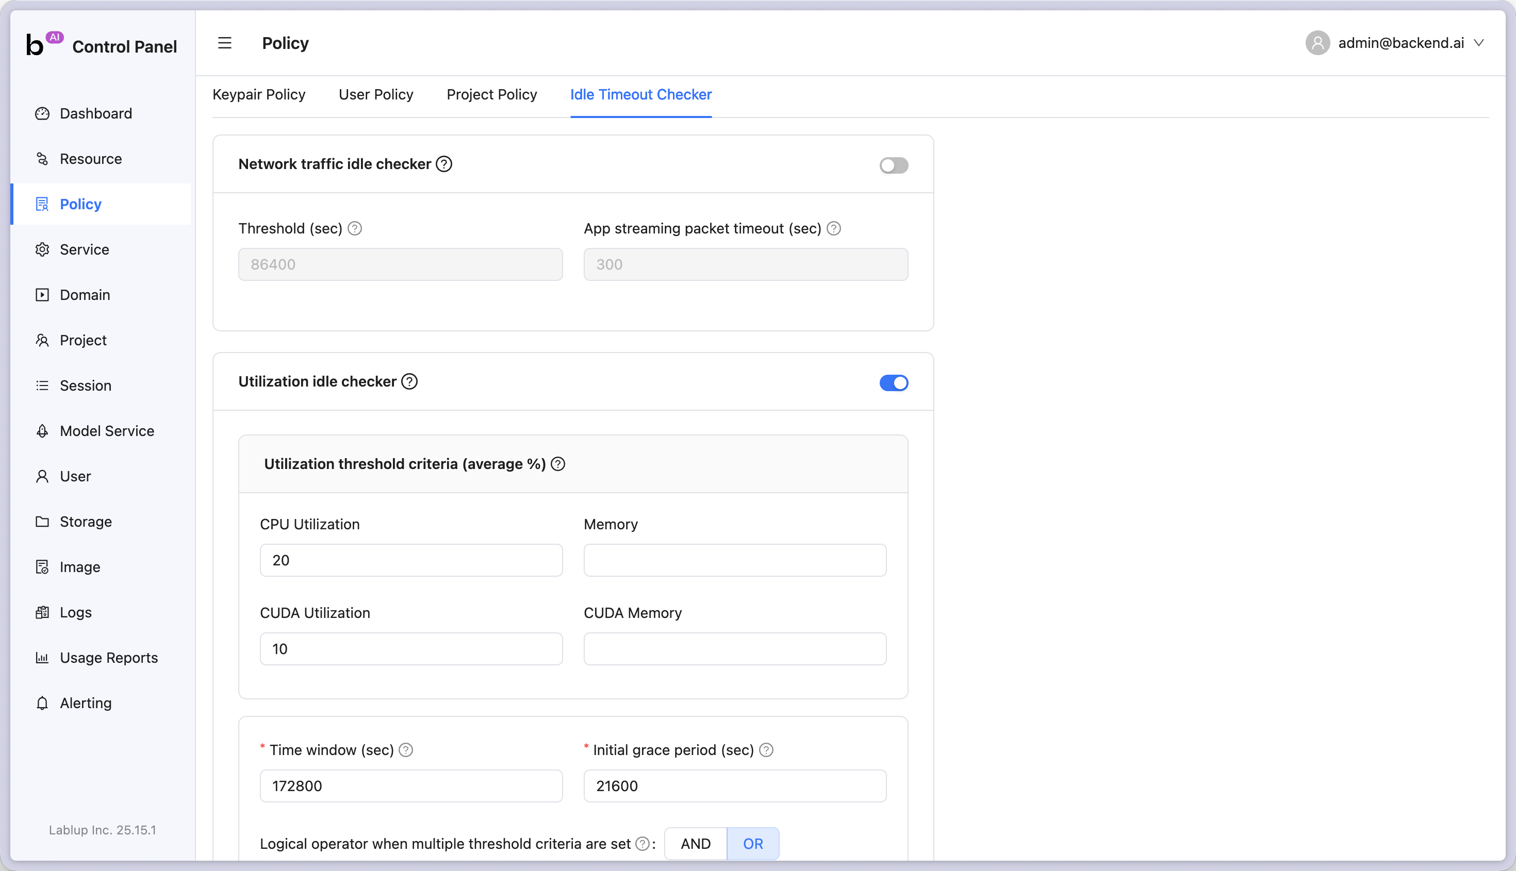Open the Project Policy tab

(491, 94)
